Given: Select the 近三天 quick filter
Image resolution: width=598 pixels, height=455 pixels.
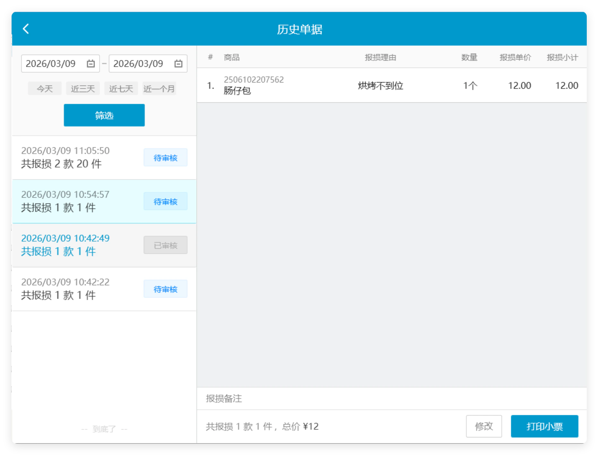Looking at the screenshot, I should click(x=83, y=89).
